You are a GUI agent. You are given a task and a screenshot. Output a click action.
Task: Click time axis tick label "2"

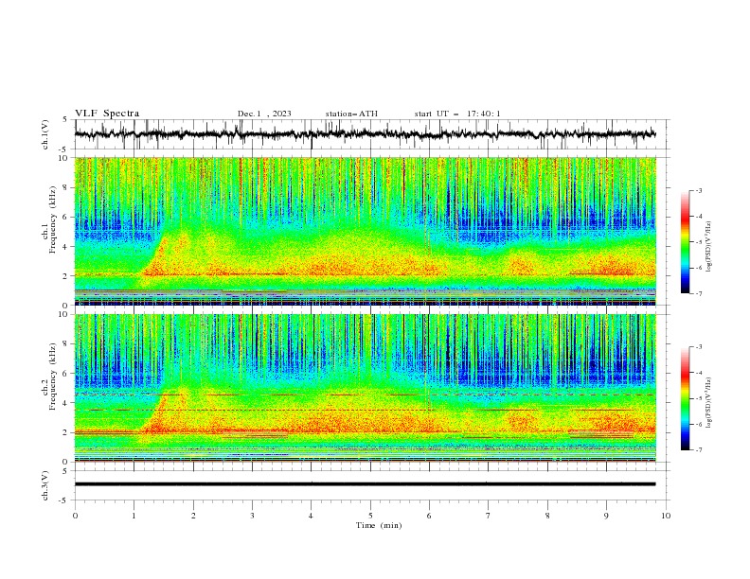click(x=193, y=516)
